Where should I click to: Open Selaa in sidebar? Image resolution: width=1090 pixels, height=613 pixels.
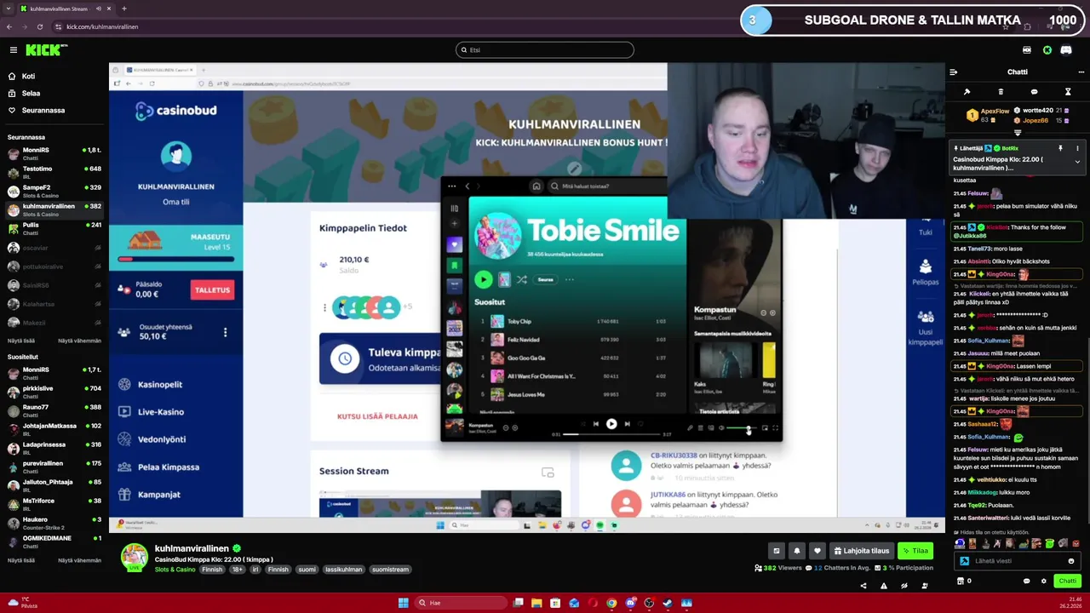31,93
